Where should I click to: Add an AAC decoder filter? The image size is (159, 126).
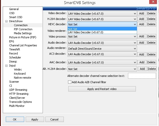(x=142, y=62)
